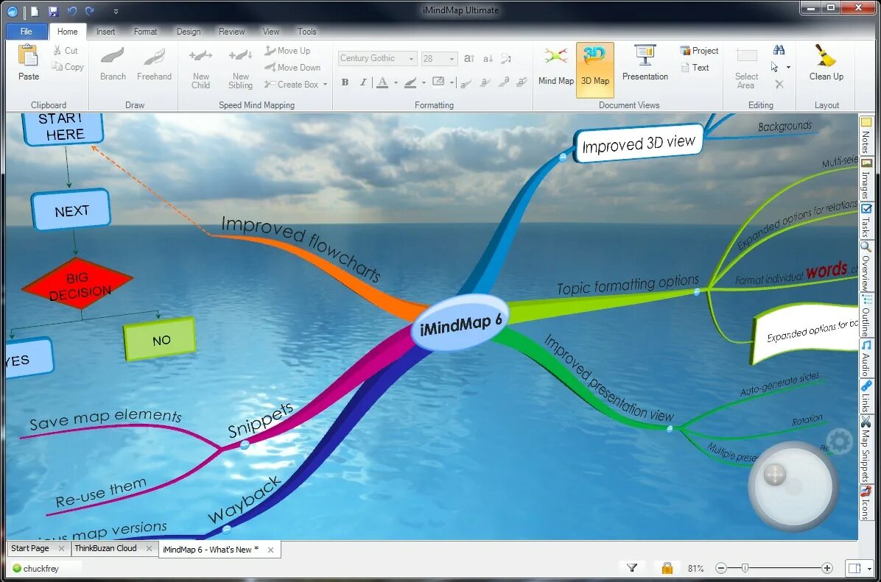Screen dimensions: 881x582
Task: Toggle bold formatting
Action: [345, 82]
